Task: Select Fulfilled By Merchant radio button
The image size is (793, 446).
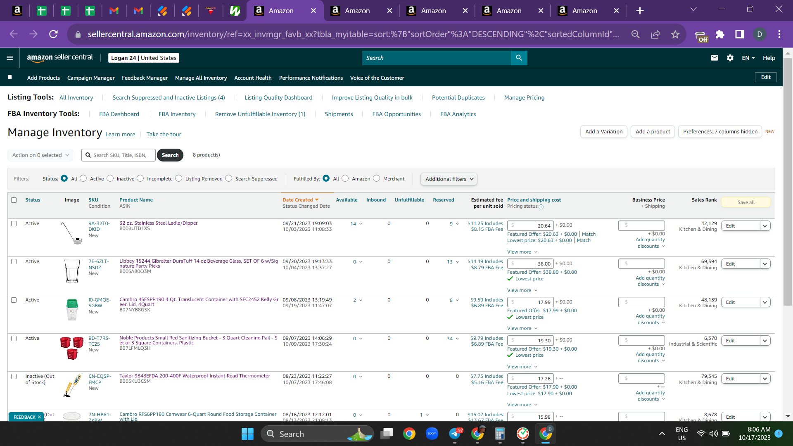Action: point(377,178)
